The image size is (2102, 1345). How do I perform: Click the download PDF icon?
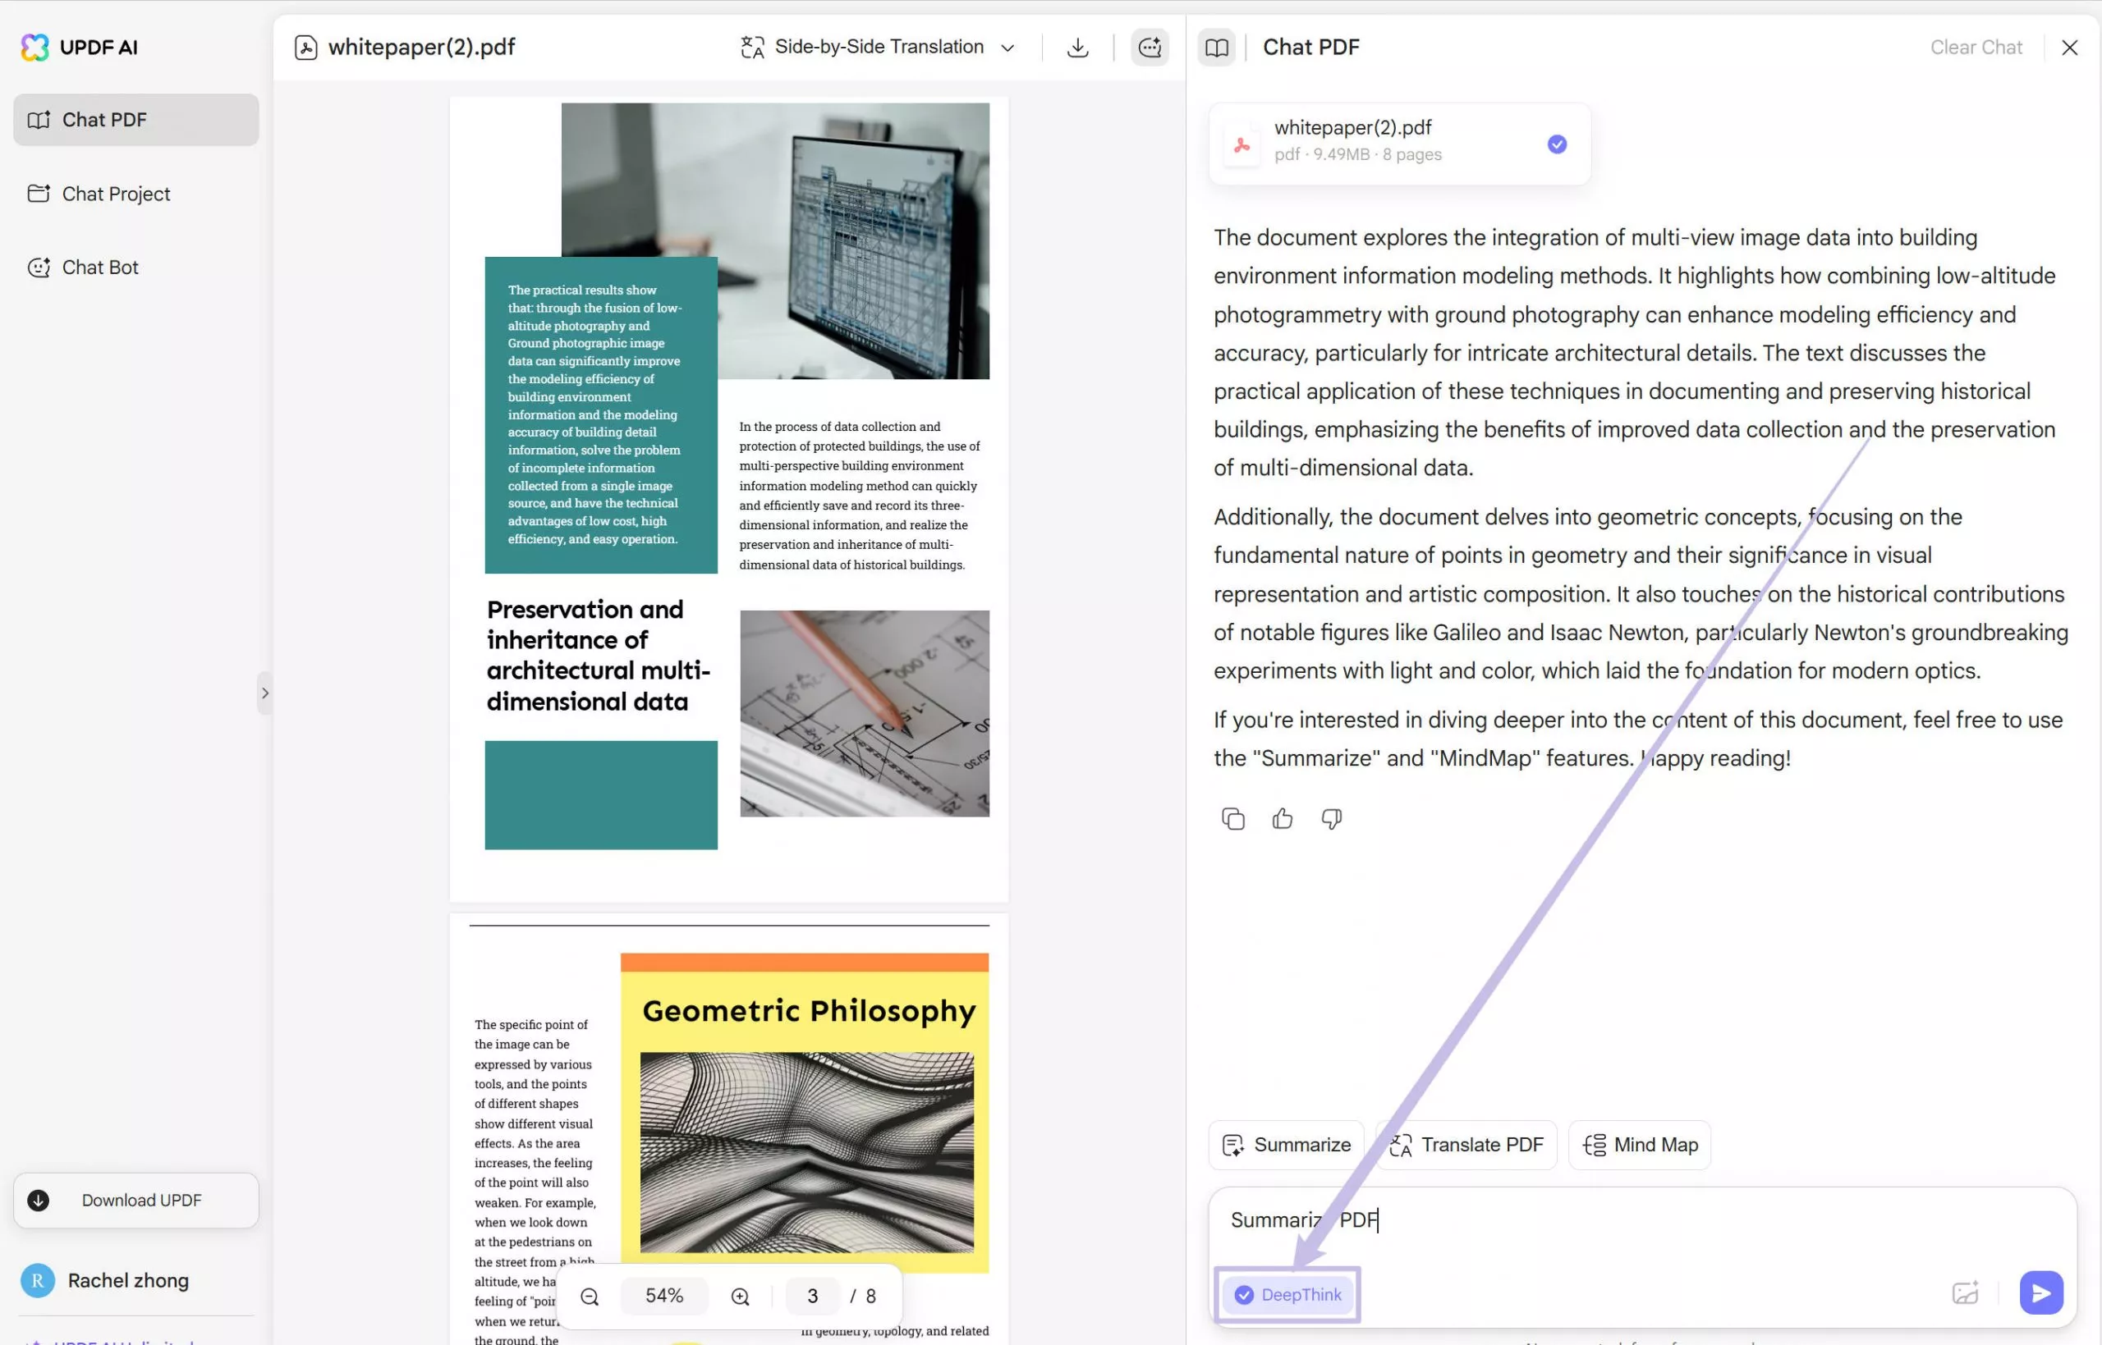pos(1077,47)
